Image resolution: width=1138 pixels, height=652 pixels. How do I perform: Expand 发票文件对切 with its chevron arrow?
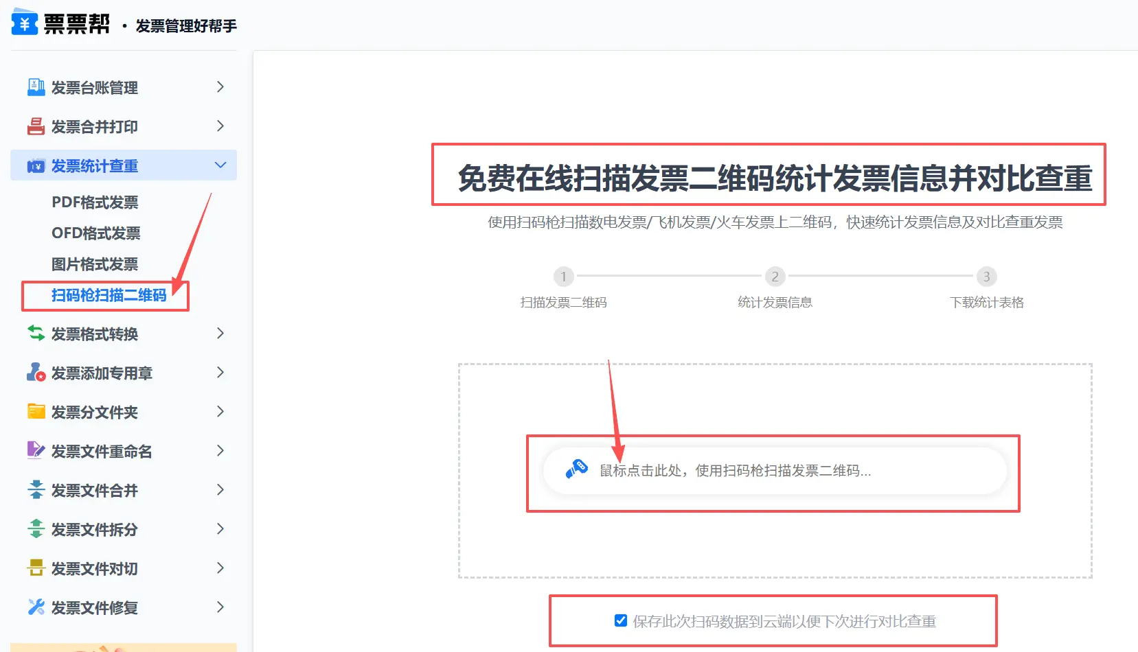pyautogui.click(x=220, y=568)
